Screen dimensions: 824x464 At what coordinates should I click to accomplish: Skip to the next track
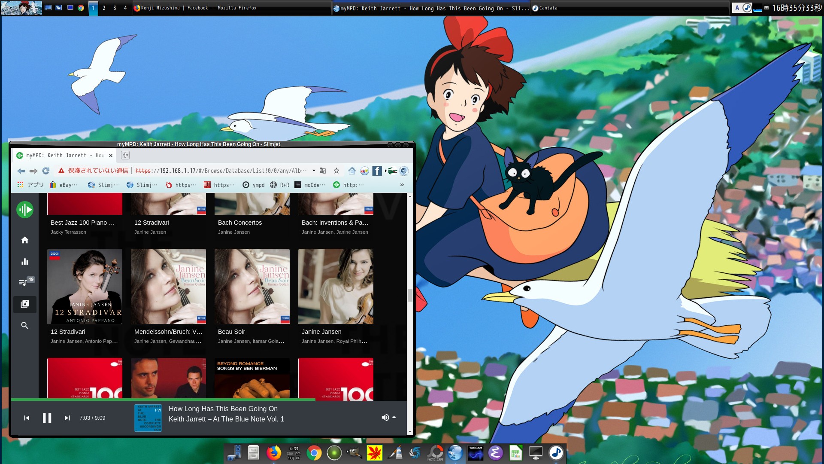tap(67, 418)
